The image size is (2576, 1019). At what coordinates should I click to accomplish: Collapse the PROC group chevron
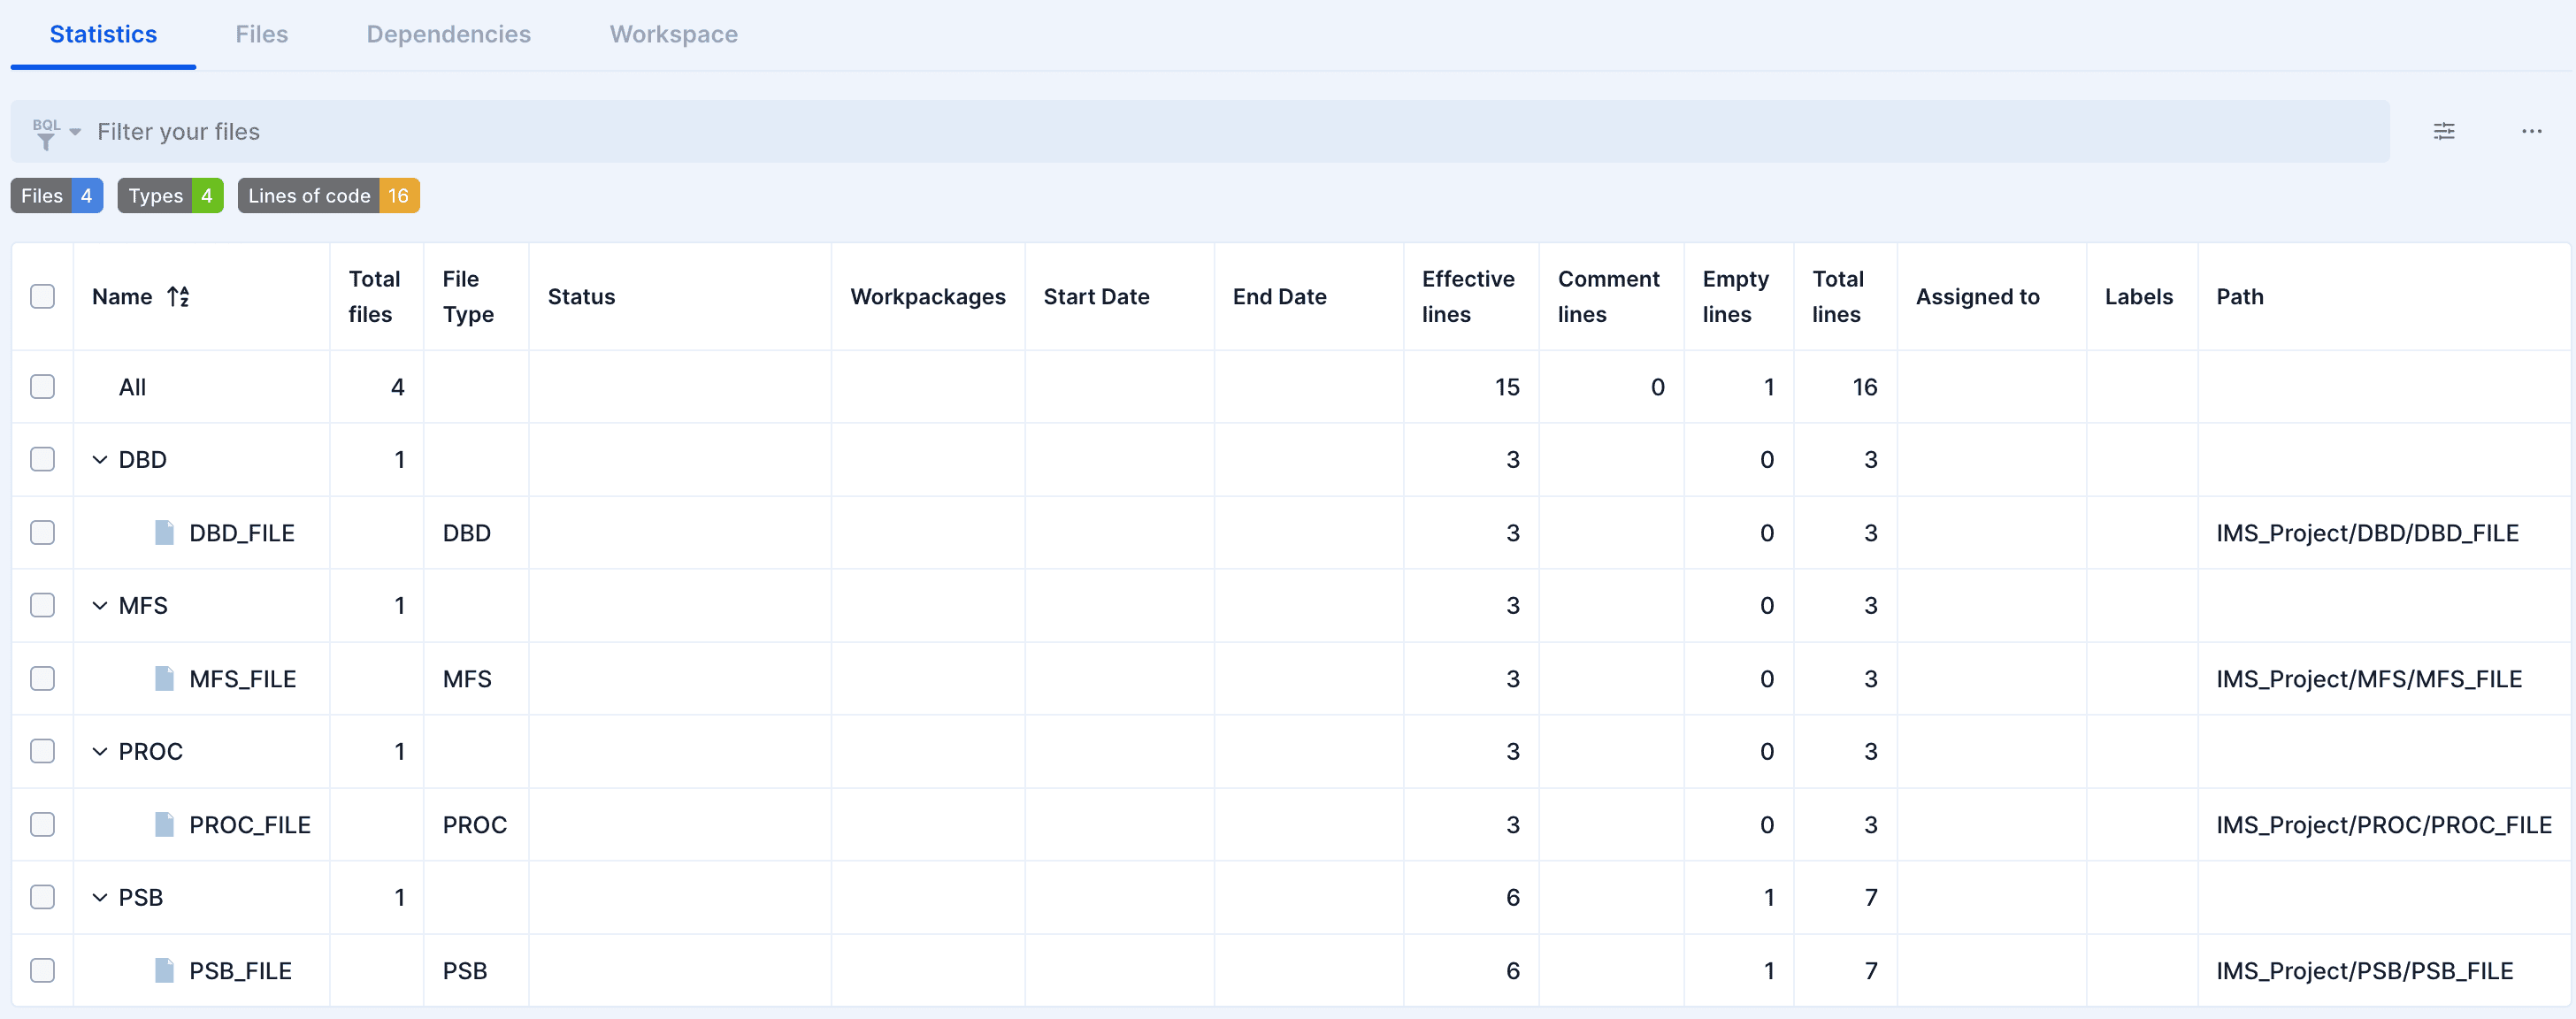click(99, 752)
